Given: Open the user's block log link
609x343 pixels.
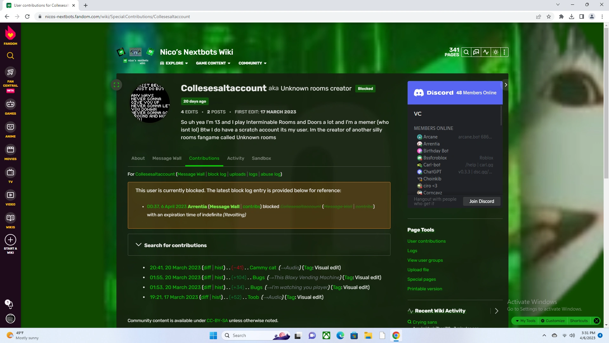Looking at the screenshot, I should [x=217, y=174].
